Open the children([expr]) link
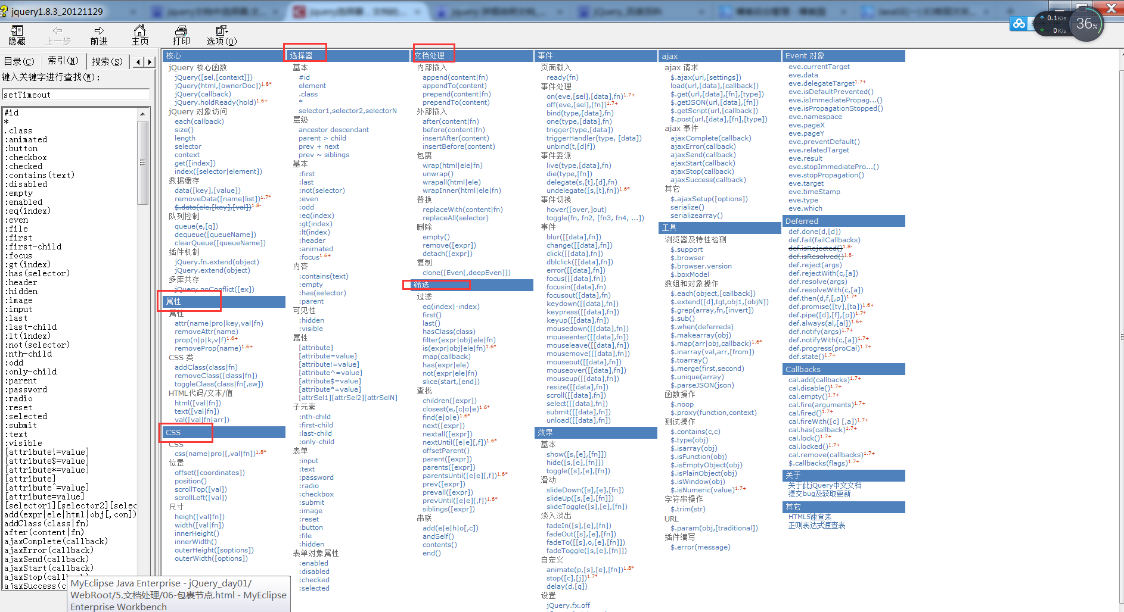1124x612 pixels. [449, 401]
